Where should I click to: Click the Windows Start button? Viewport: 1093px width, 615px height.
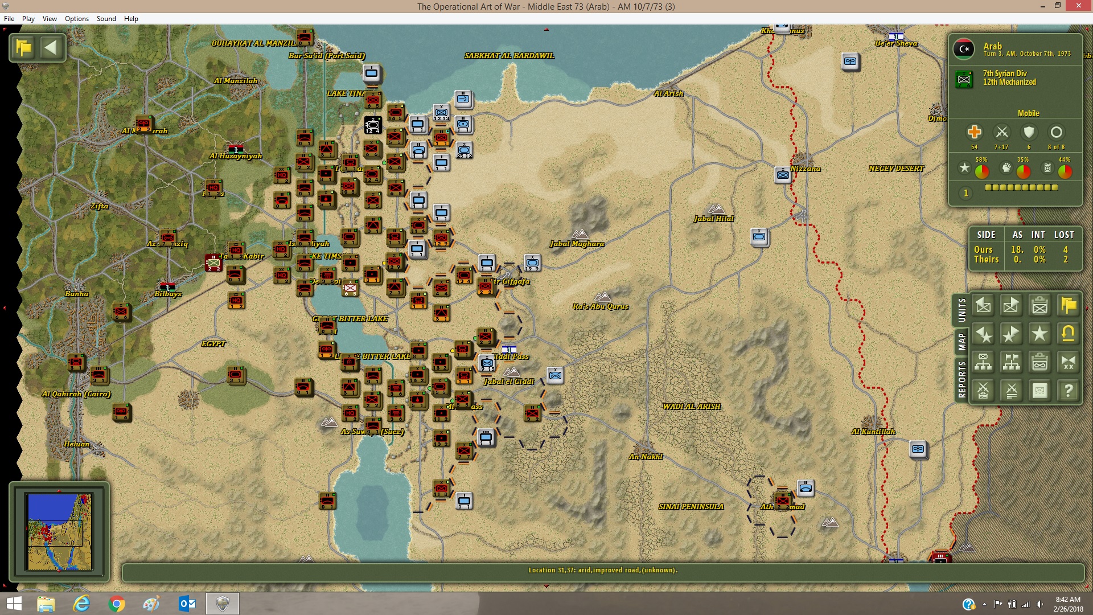(14, 604)
